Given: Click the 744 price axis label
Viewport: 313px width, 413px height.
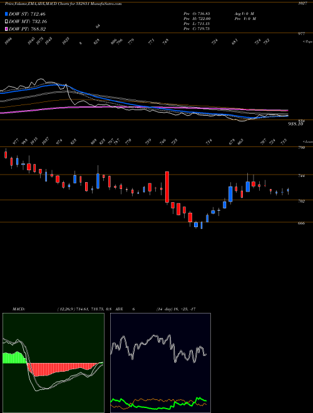Looking at the screenshot, I should 302,175.
